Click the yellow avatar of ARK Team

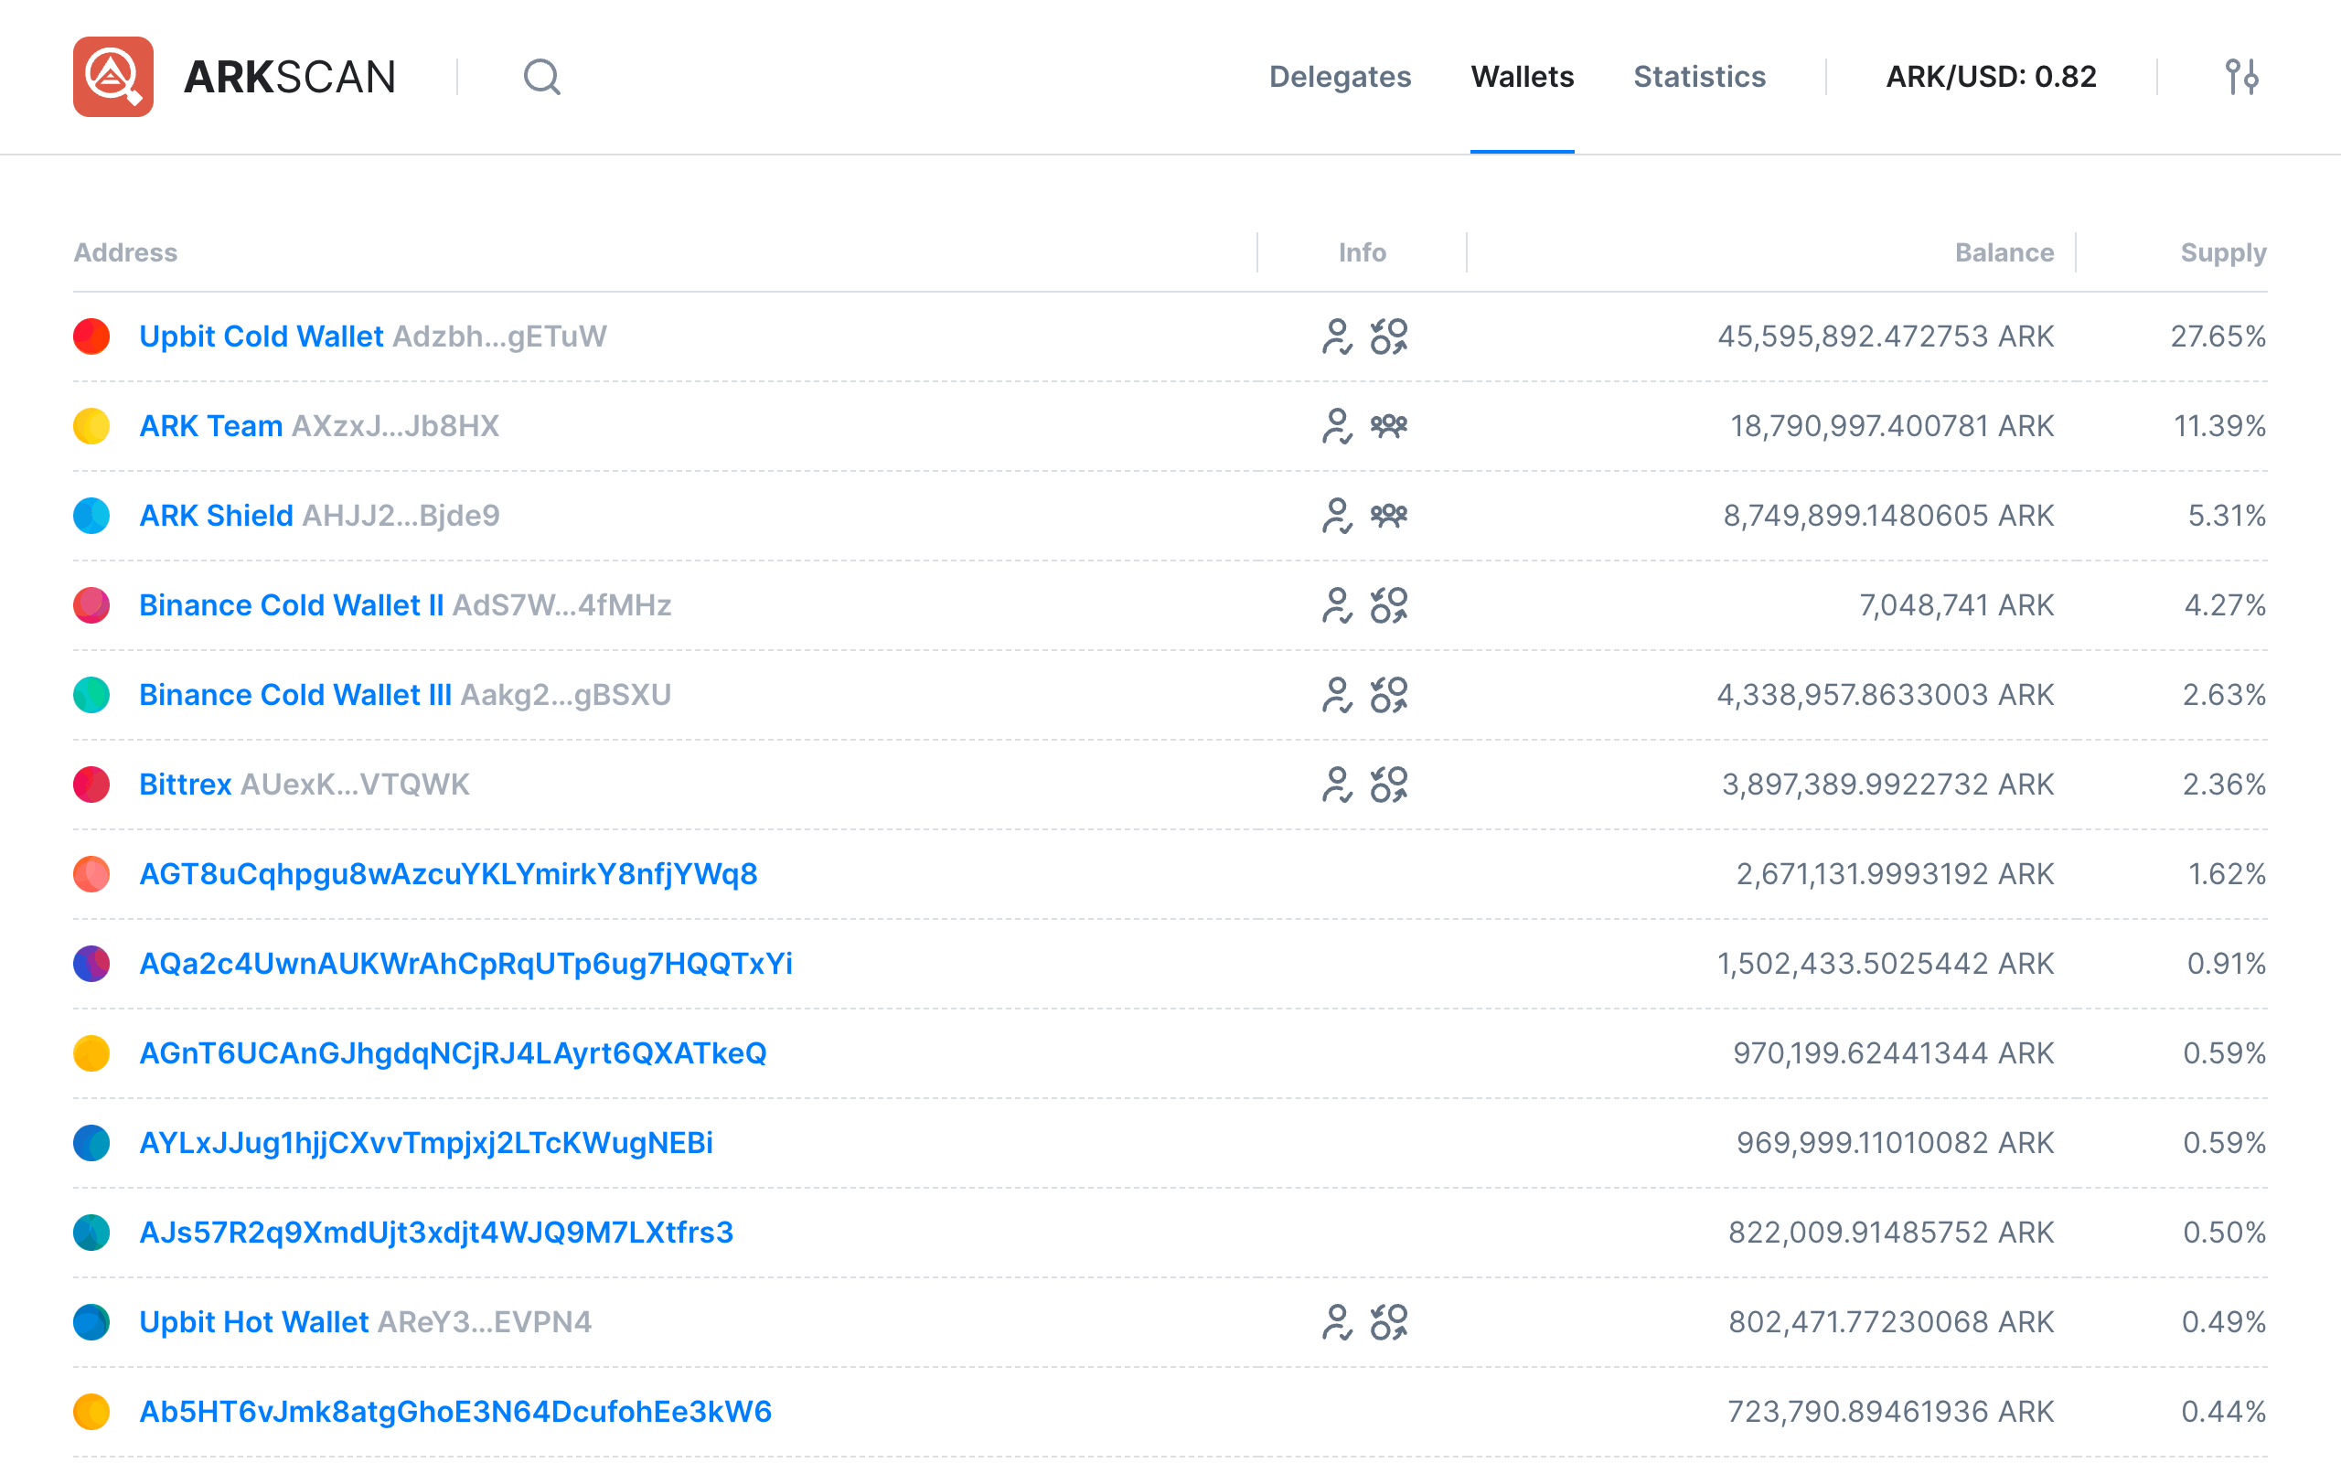[x=91, y=426]
